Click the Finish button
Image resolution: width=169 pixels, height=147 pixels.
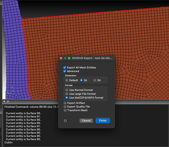click(103, 121)
